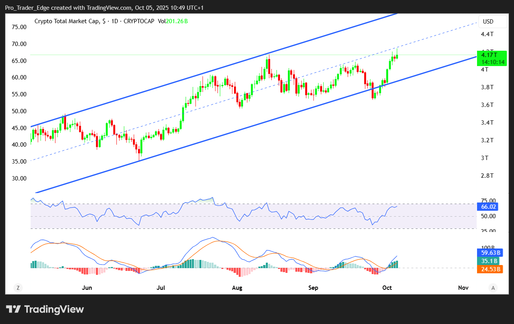Screen dimensions: 514x324
Task: Click the 3T price scale label
Action: (x=485, y=158)
